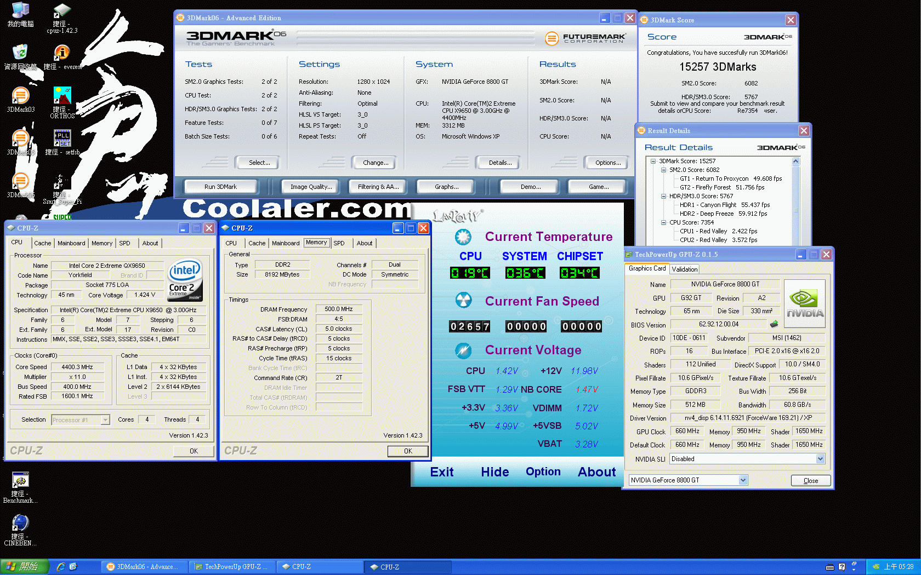Click About in the hardware monitor
The image size is (921, 575).
pyautogui.click(x=596, y=472)
